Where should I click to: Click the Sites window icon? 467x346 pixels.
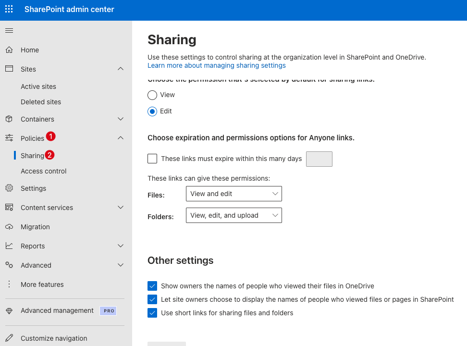(x=9, y=69)
